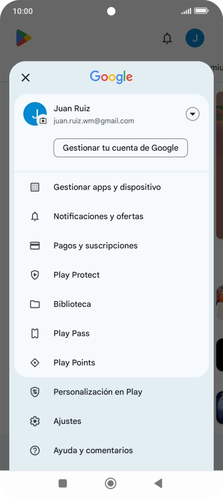Click the Play Protect shield icon
This screenshot has width=223, height=498.
click(35, 275)
